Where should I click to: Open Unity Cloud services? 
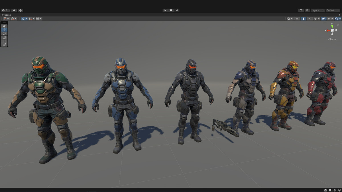[x=14, y=10]
